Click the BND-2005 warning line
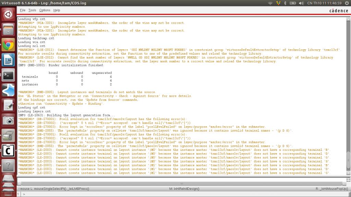Viewport: 351px width, 197px height. point(87,92)
